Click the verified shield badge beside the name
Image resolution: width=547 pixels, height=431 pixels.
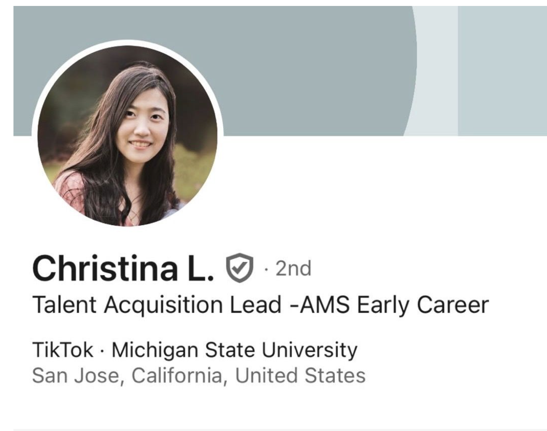[239, 268]
